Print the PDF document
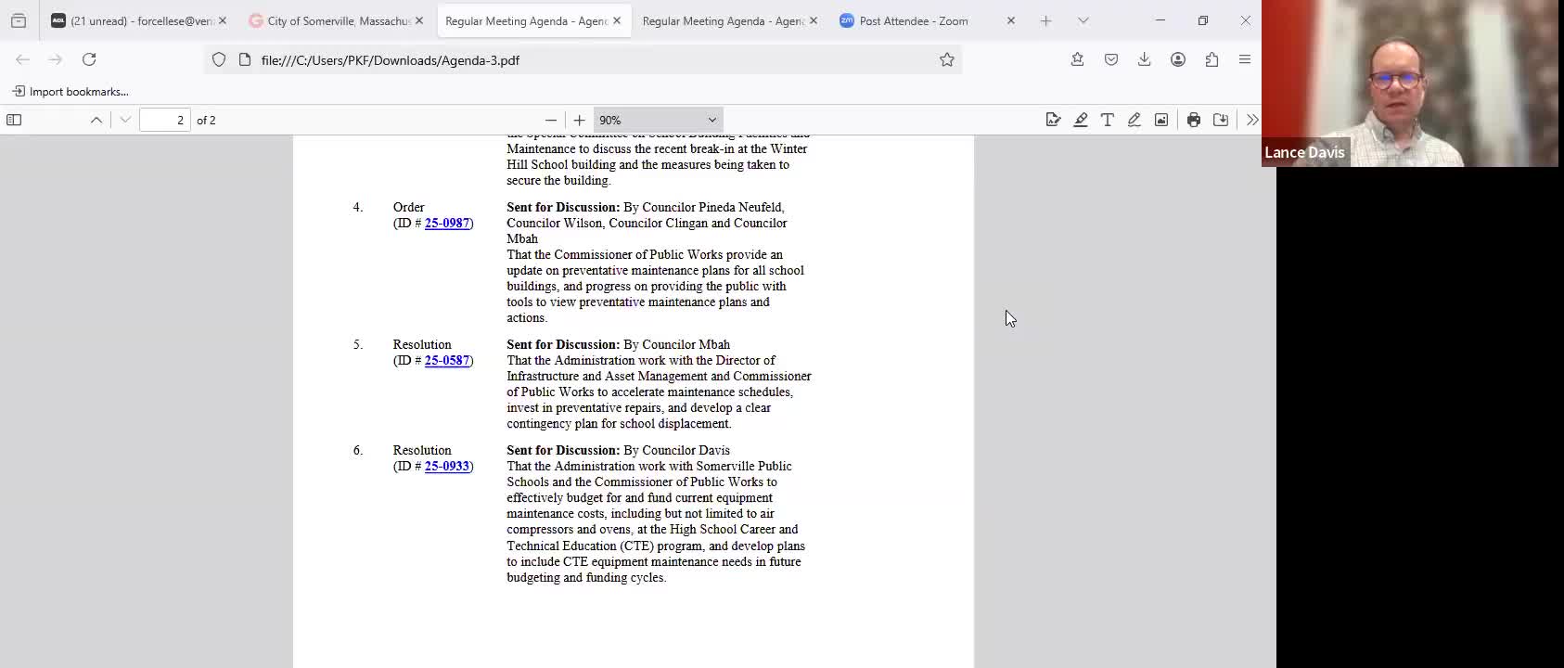Viewport: 1564px width, 668px height. [x=1194, y=120]
